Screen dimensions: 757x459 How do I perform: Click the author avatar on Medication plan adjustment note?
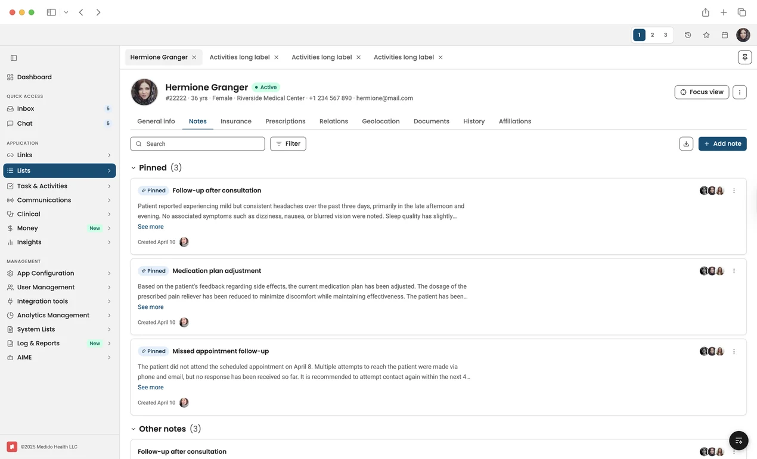pyautogui.click(x=184, y=322)
